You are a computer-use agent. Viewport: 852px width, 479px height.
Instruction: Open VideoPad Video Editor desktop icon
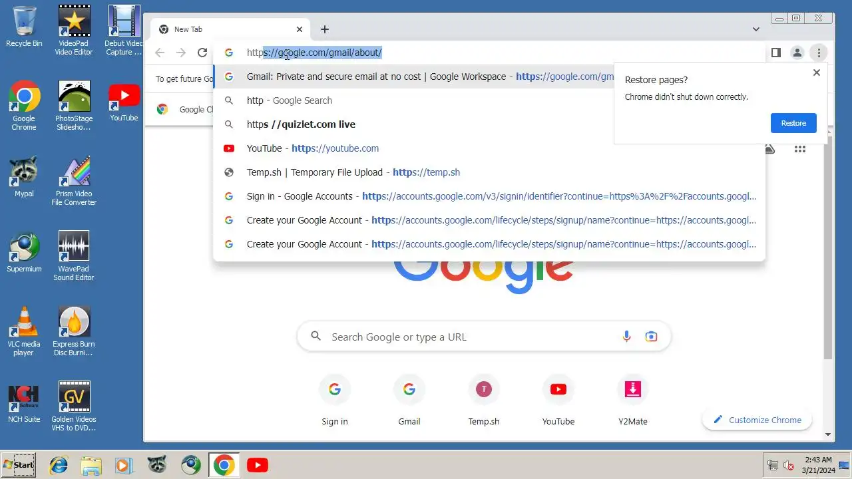(74, 31)
